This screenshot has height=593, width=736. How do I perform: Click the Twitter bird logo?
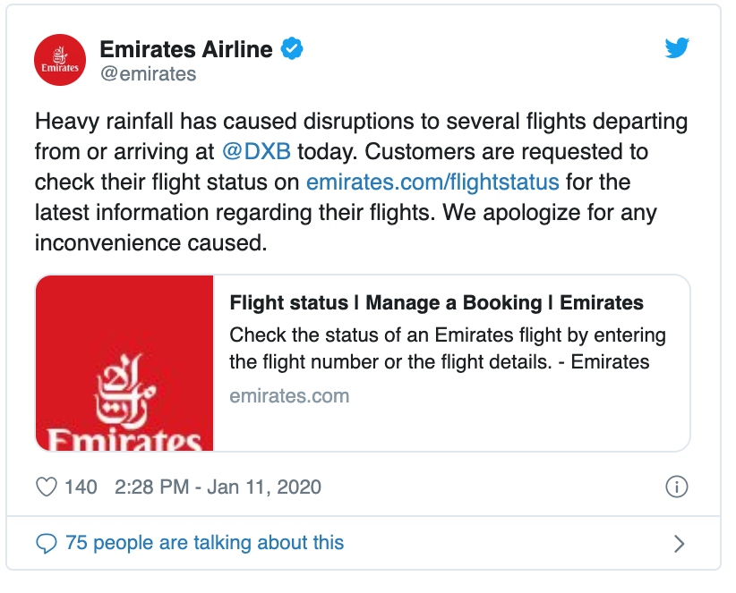pos(677,49)
